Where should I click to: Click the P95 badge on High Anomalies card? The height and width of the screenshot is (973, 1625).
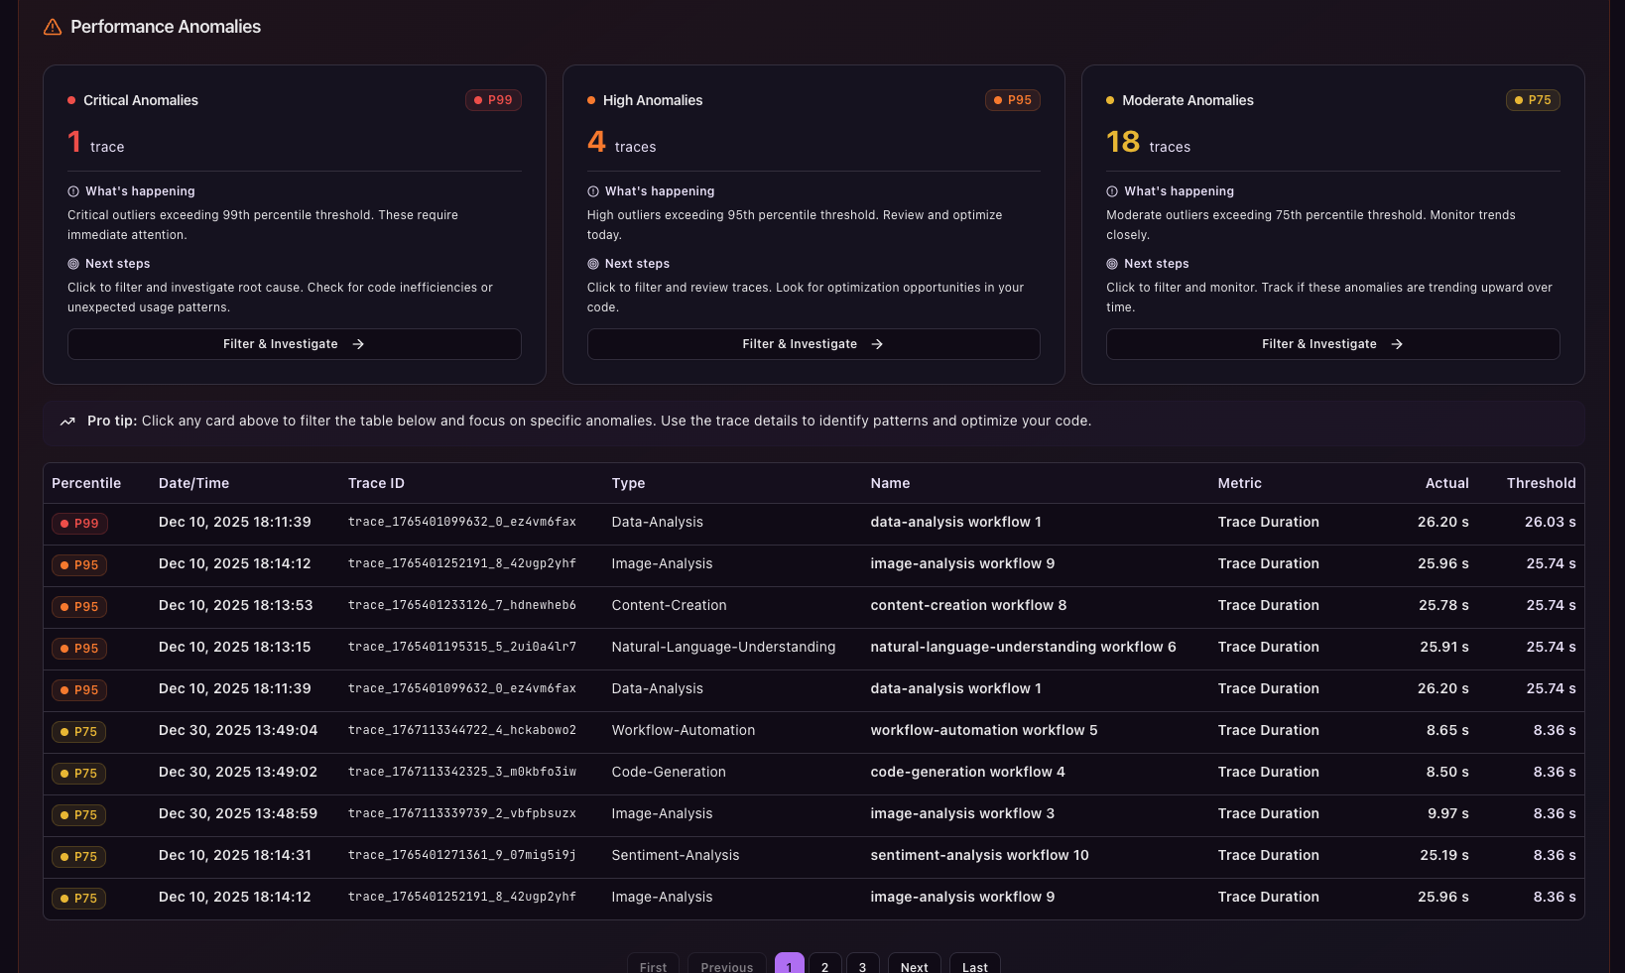pyautogui.click(x=1012, y=100)
